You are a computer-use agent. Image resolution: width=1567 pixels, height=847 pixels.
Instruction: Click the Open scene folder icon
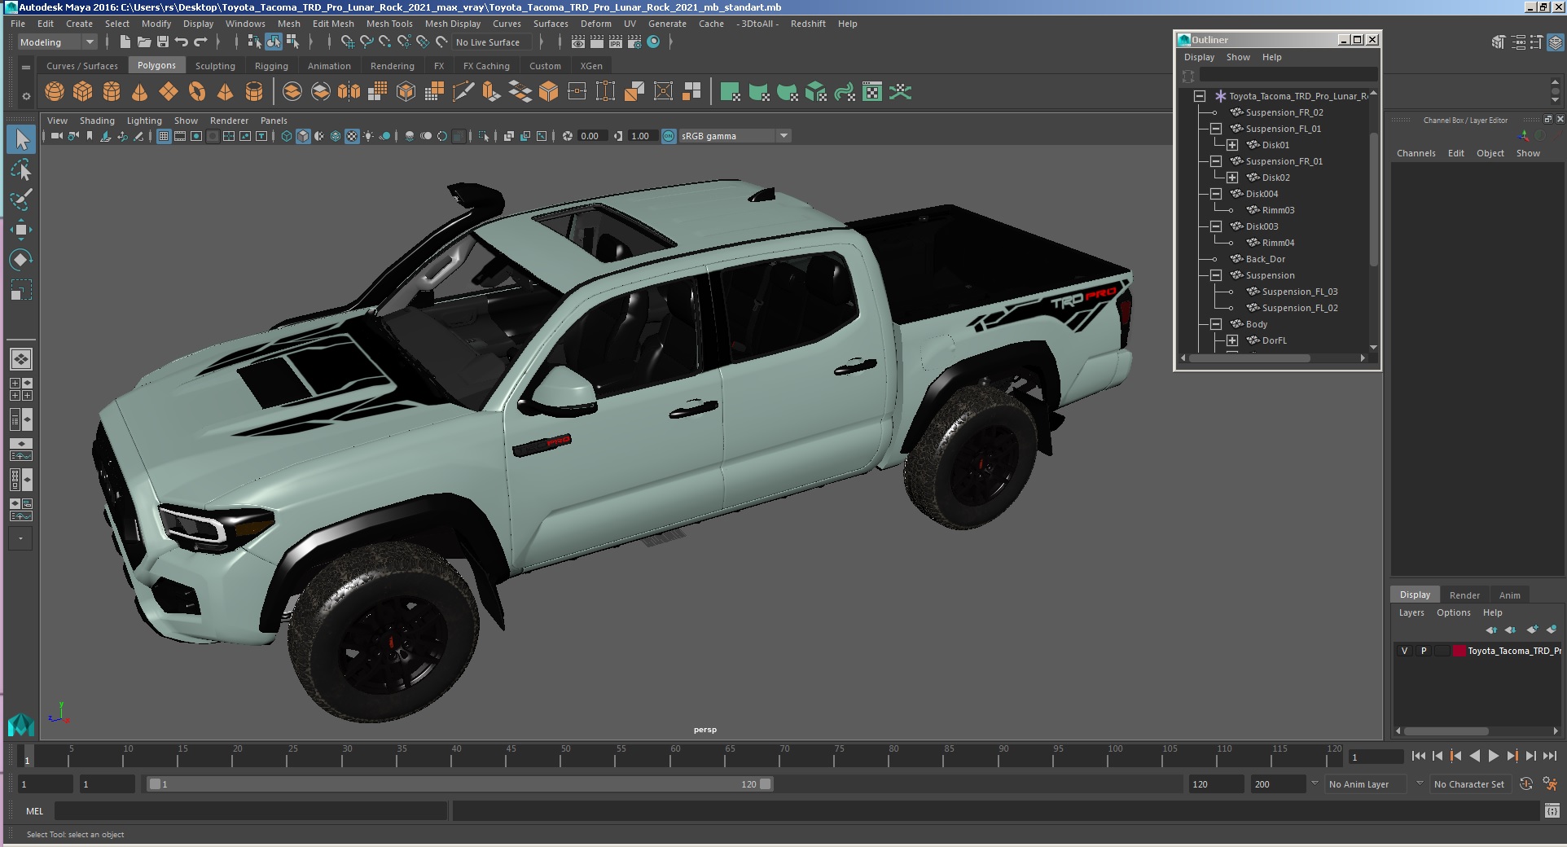pyautogui.click(x=144, y=42)
